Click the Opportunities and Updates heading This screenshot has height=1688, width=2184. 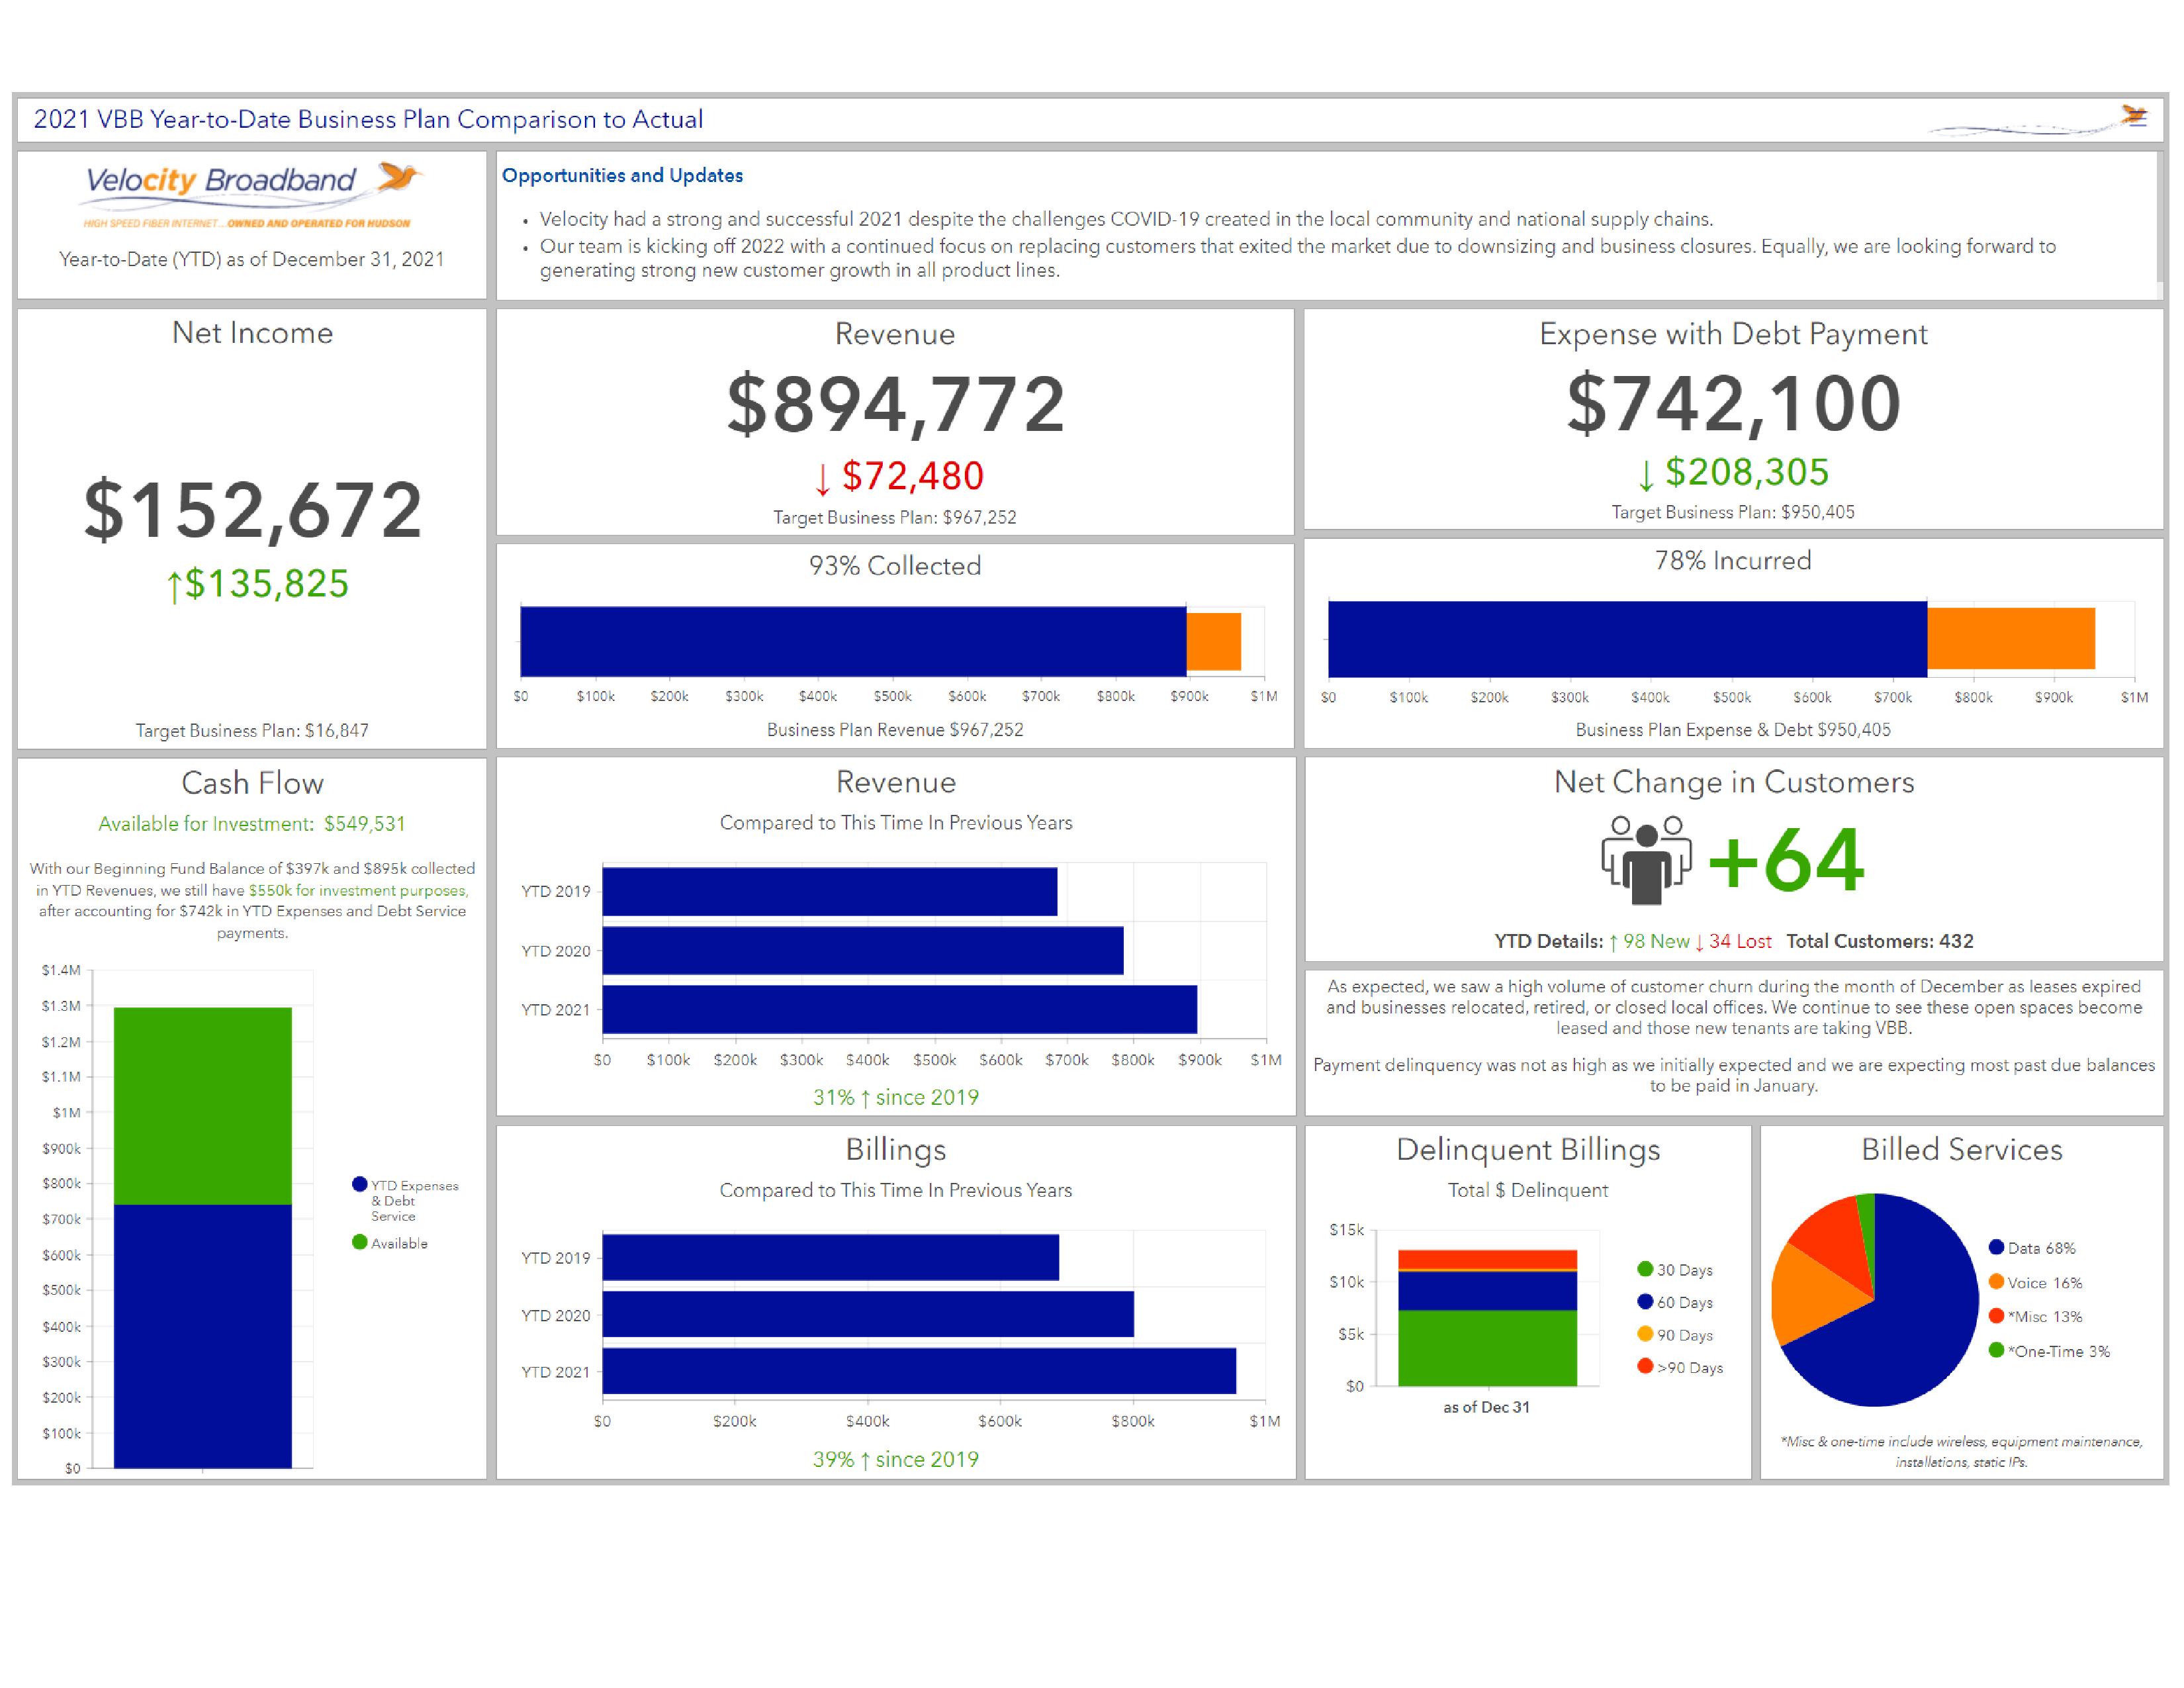(x=622, y=175)
